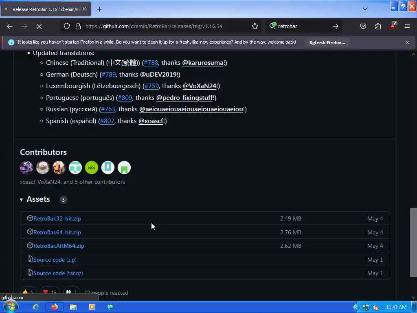
Task: Switch to the Release RetroBar tab
Action: pyautogui.click(x=45, y=9)
